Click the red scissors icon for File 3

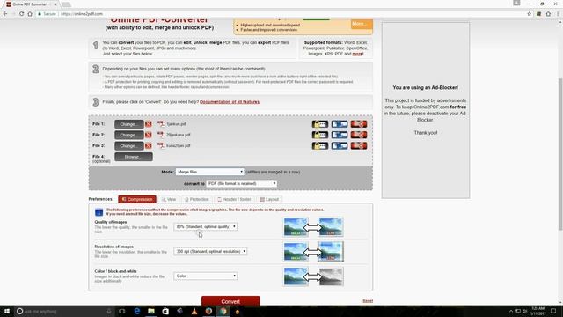(x=359, y=145)
